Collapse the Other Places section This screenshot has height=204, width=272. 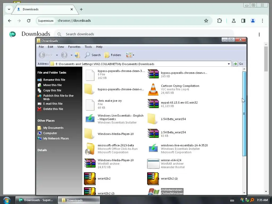click(46, 121)
